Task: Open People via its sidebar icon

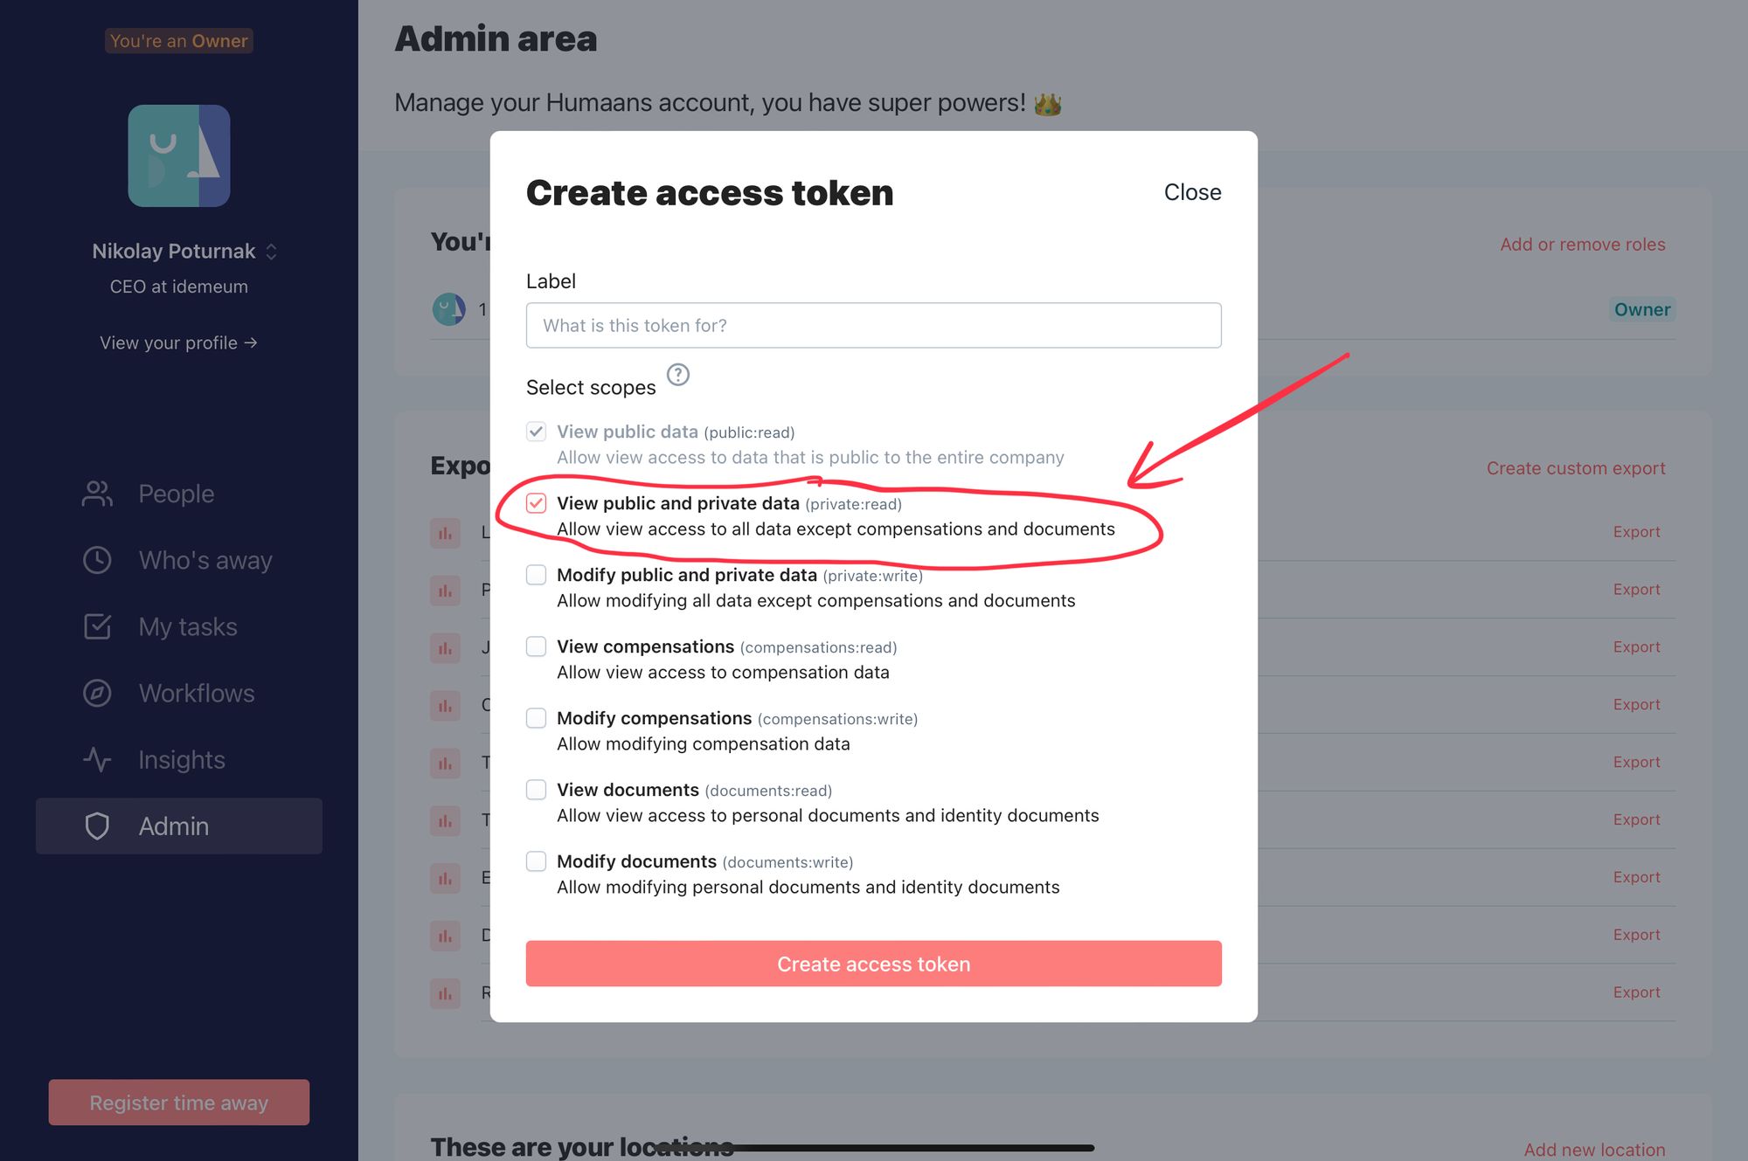Action: [97, 494]
